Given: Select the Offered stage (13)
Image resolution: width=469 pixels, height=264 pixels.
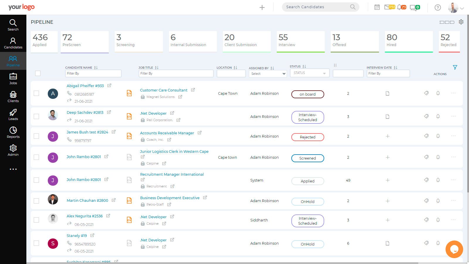Looking at the screenshot, I should [355, 42].
